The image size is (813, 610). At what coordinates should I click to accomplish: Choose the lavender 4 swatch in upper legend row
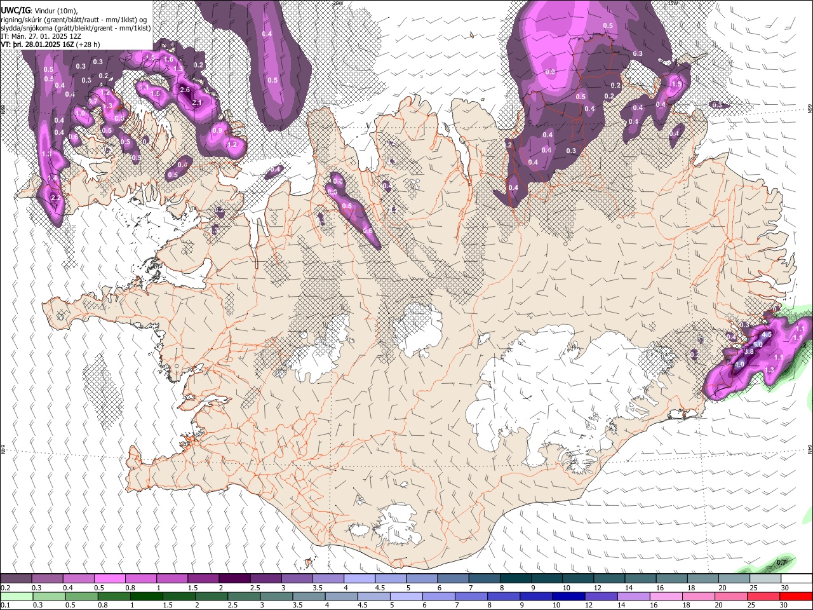(x=359, y=579)
